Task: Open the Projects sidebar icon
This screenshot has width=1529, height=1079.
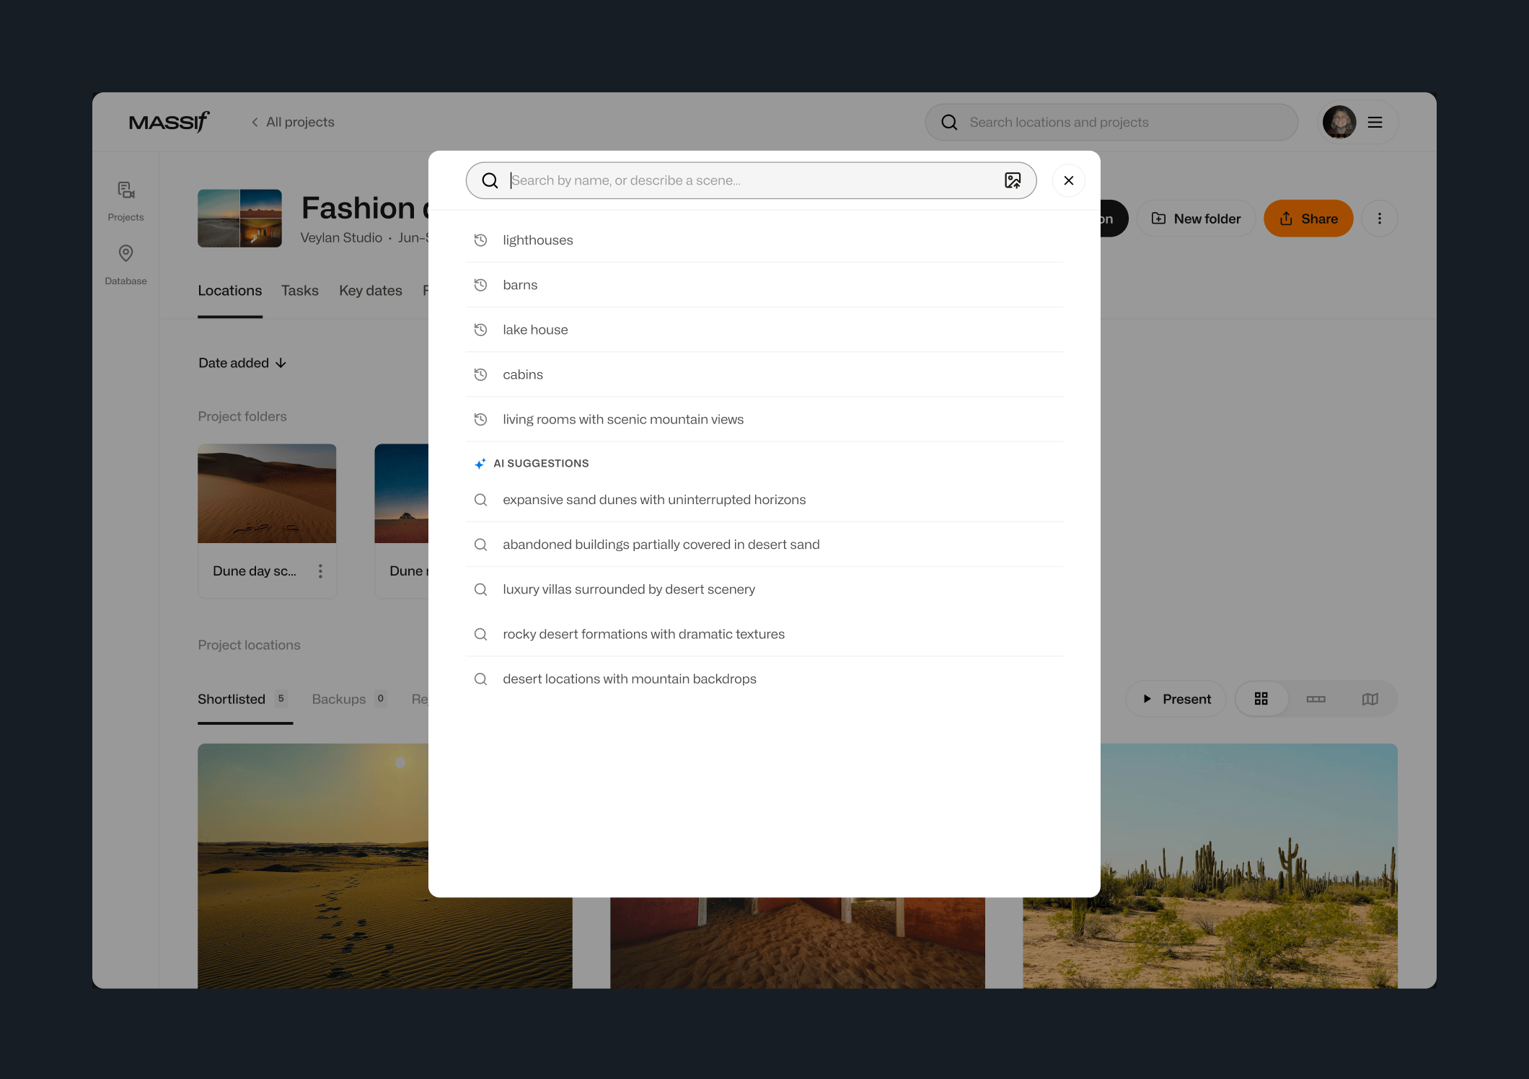Action: tap(125, 201)
